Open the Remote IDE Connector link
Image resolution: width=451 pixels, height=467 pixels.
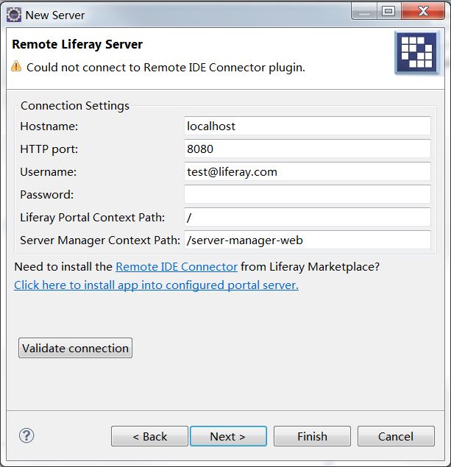[x=177, y=266]
